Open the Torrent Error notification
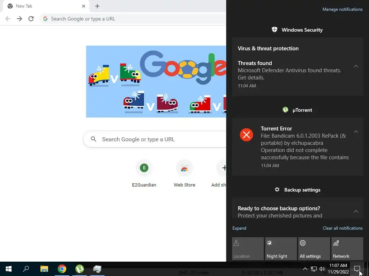 (297, 147)
